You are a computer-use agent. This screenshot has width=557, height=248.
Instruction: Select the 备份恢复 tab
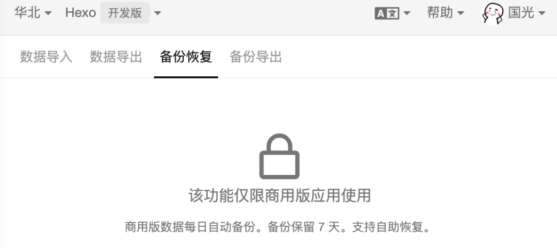tap(186, 57)
